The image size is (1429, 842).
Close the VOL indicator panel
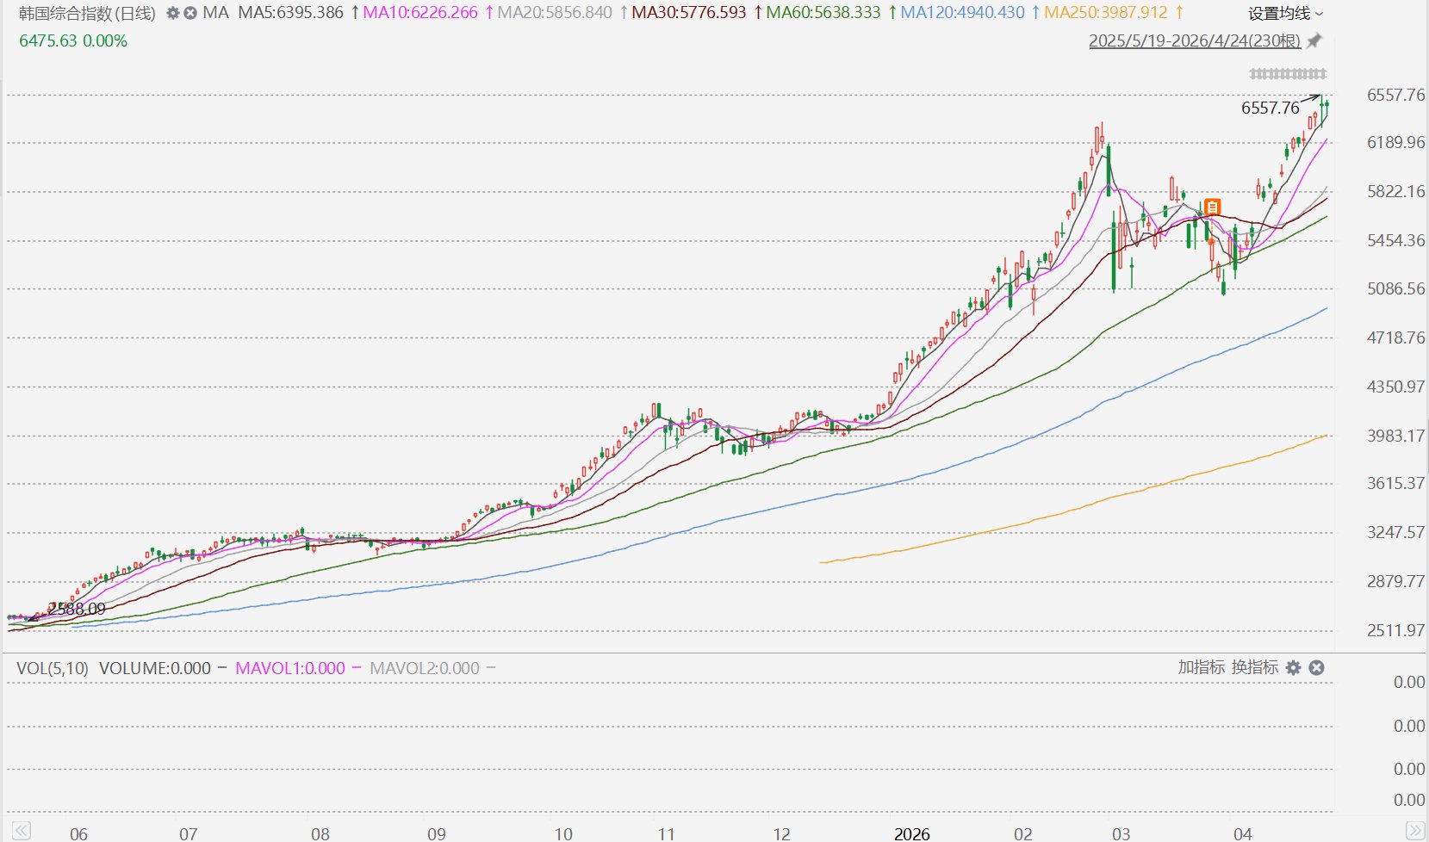coord(1316,668)
